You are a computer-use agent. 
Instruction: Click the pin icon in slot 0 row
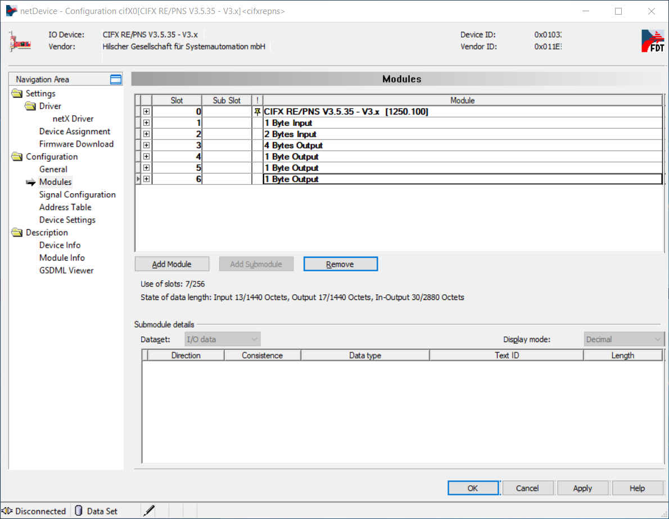[257, 112]
